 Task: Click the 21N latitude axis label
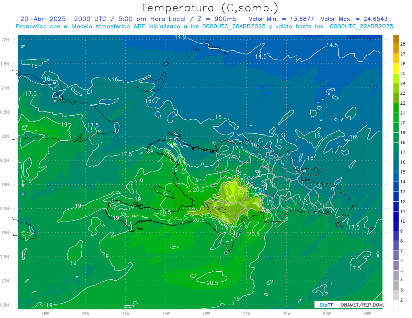5,88
